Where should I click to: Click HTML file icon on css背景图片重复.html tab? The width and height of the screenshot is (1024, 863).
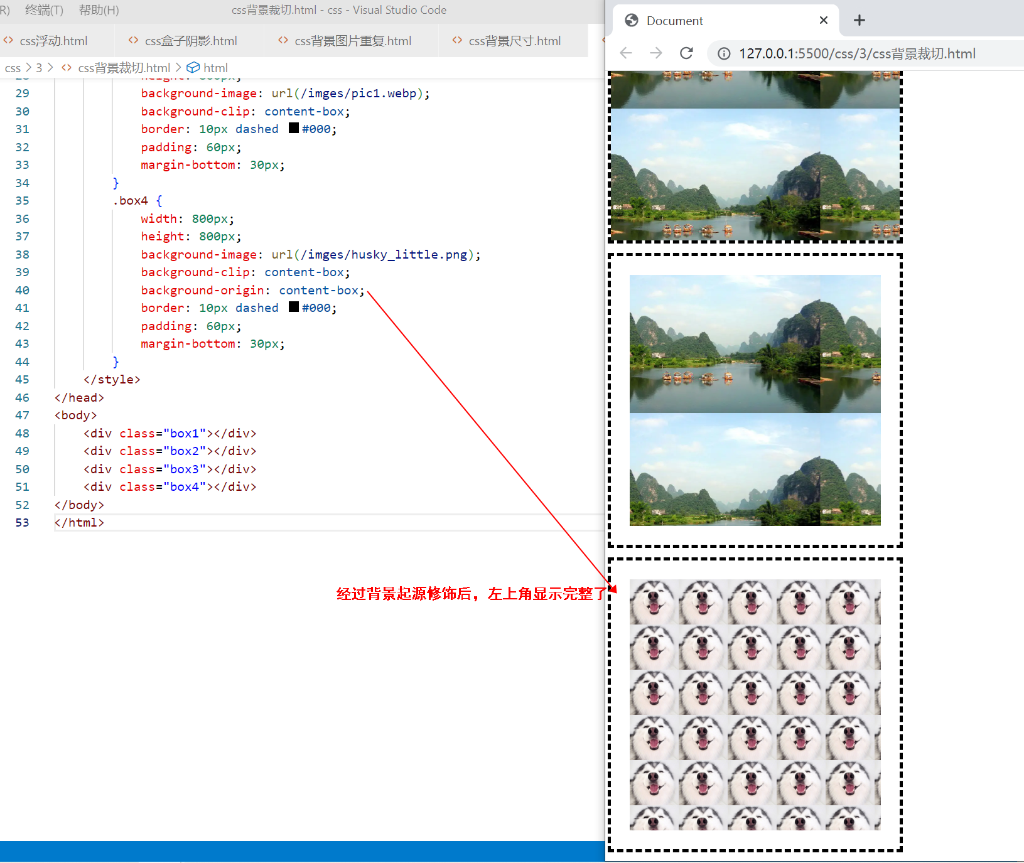pyautogui.click(x=283, y=40)
